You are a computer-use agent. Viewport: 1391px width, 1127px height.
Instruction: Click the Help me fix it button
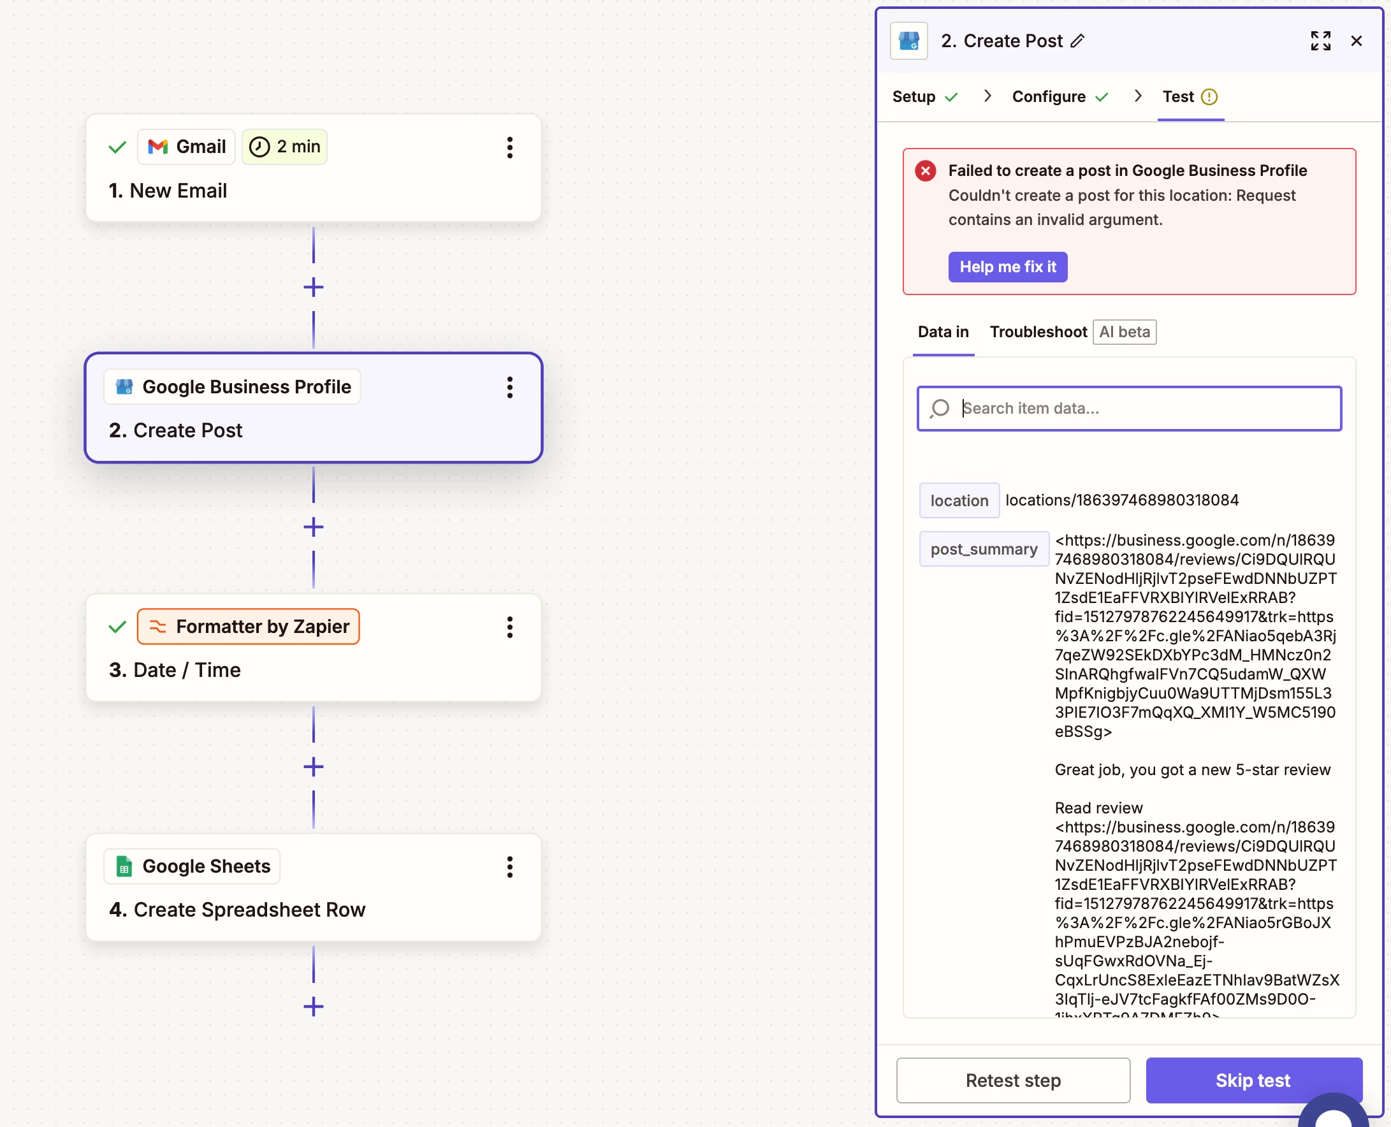click(x=1007, y=267)
